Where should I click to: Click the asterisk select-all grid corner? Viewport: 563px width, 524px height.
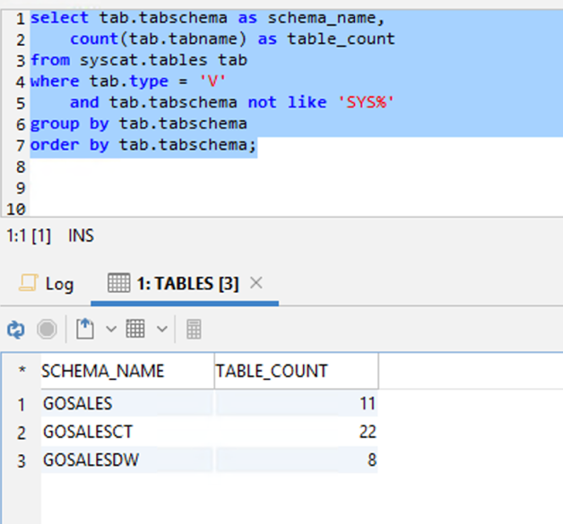(22, 371)
